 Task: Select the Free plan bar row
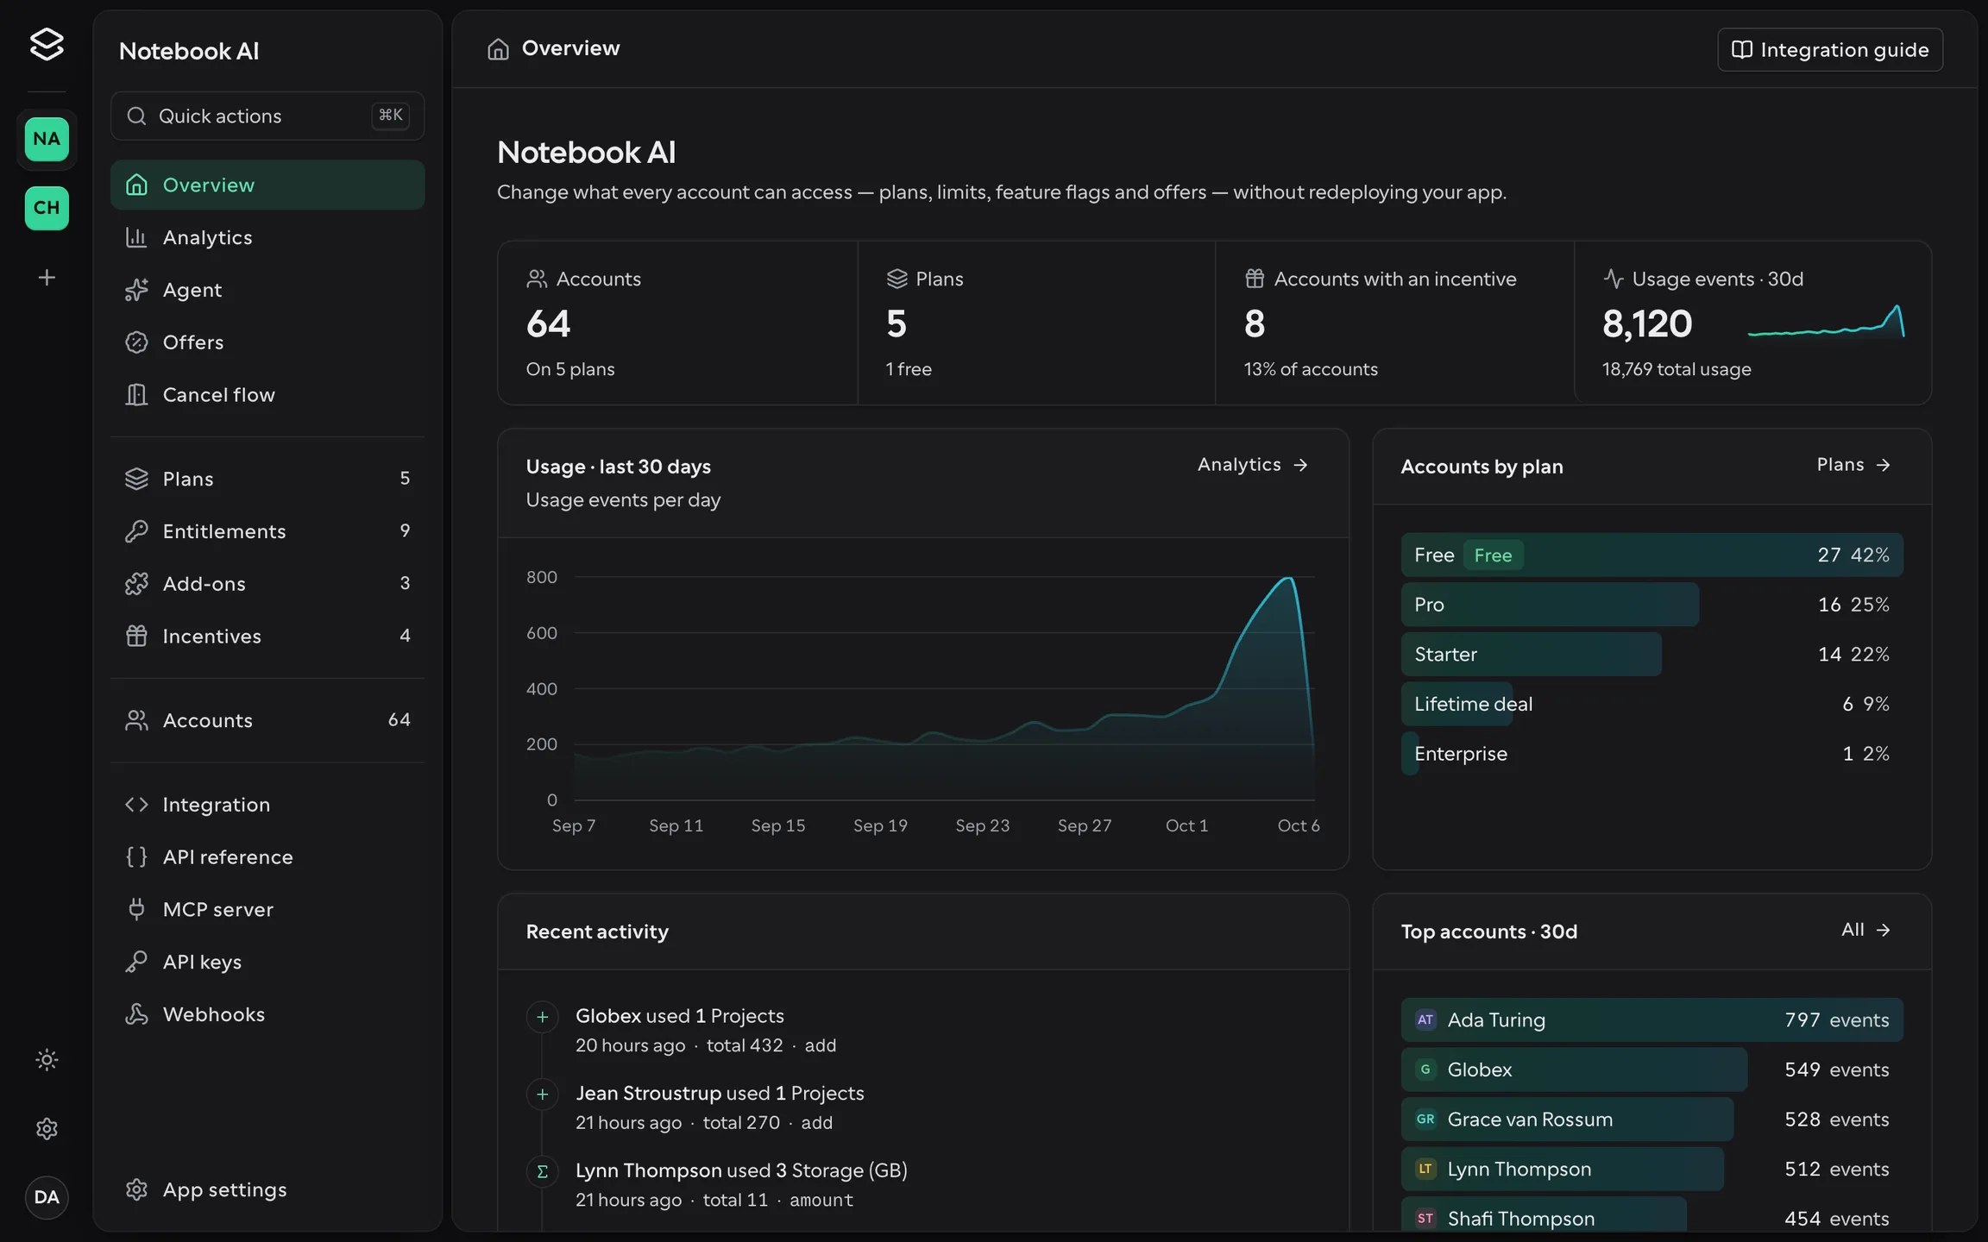[1651, 555]
